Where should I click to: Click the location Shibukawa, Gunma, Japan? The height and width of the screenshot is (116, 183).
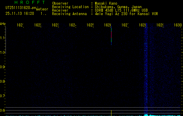click(118, 7)
